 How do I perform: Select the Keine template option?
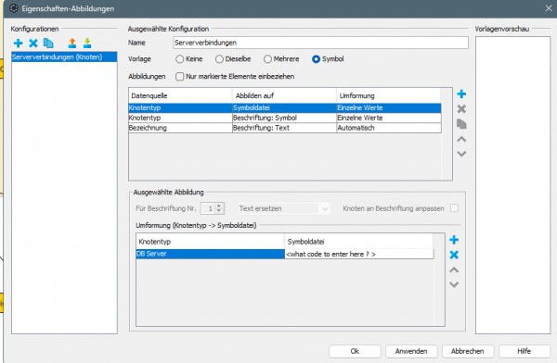click(180, 59)
